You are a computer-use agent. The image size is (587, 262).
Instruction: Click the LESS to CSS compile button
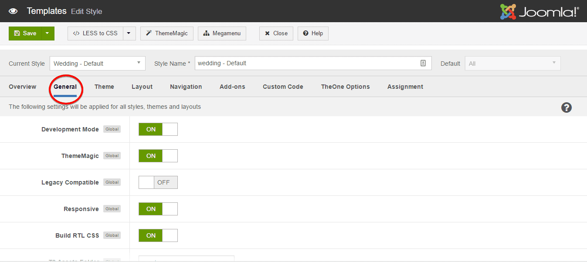(x=95, y=34)
